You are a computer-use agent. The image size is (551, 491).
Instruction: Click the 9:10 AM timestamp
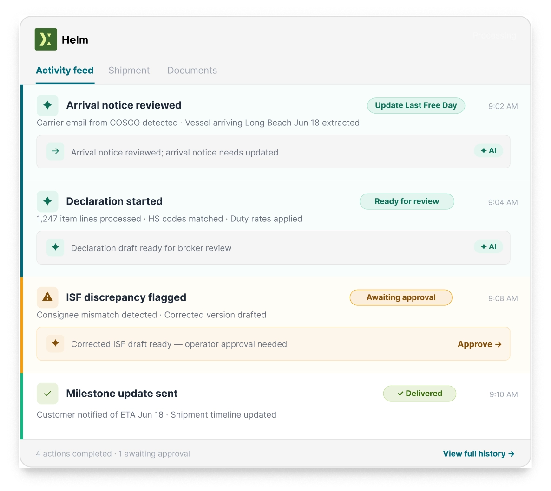[504, 394]
